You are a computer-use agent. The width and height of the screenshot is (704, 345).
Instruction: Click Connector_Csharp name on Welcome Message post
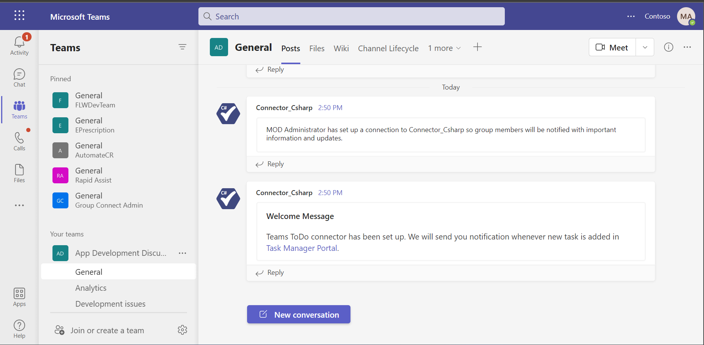click(x=284, y=193)
